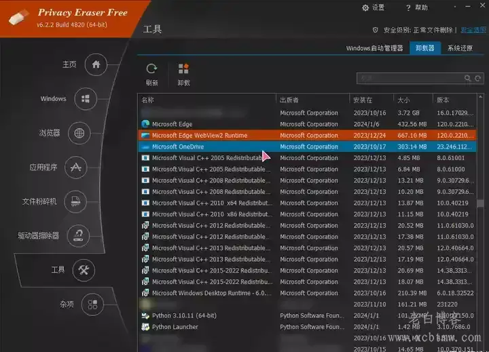Click the 10.20 MB size cell

[x=410, y=191]
